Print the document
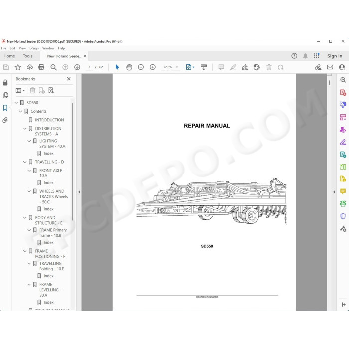This screenshot has height=349, width=349. click(x=41, y=67)
